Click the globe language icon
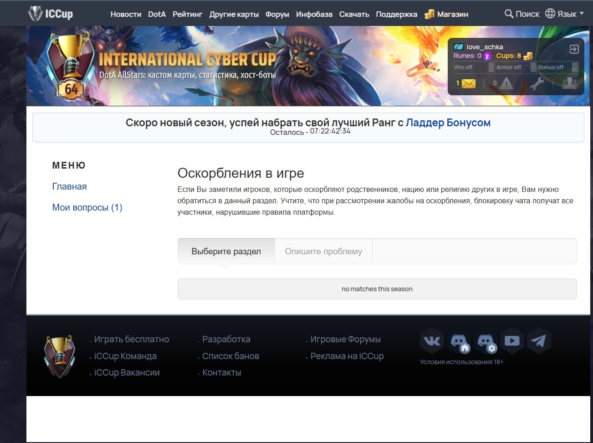This screenshot has height=443, width=593. point(550,14)
